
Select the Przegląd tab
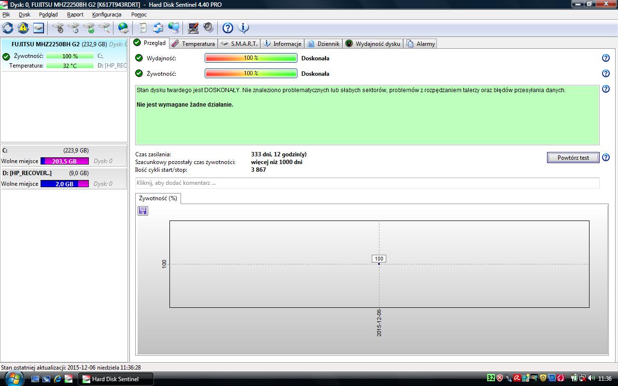pos(150,43)
